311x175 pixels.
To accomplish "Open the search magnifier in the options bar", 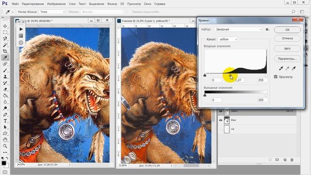I will (294, 12).
